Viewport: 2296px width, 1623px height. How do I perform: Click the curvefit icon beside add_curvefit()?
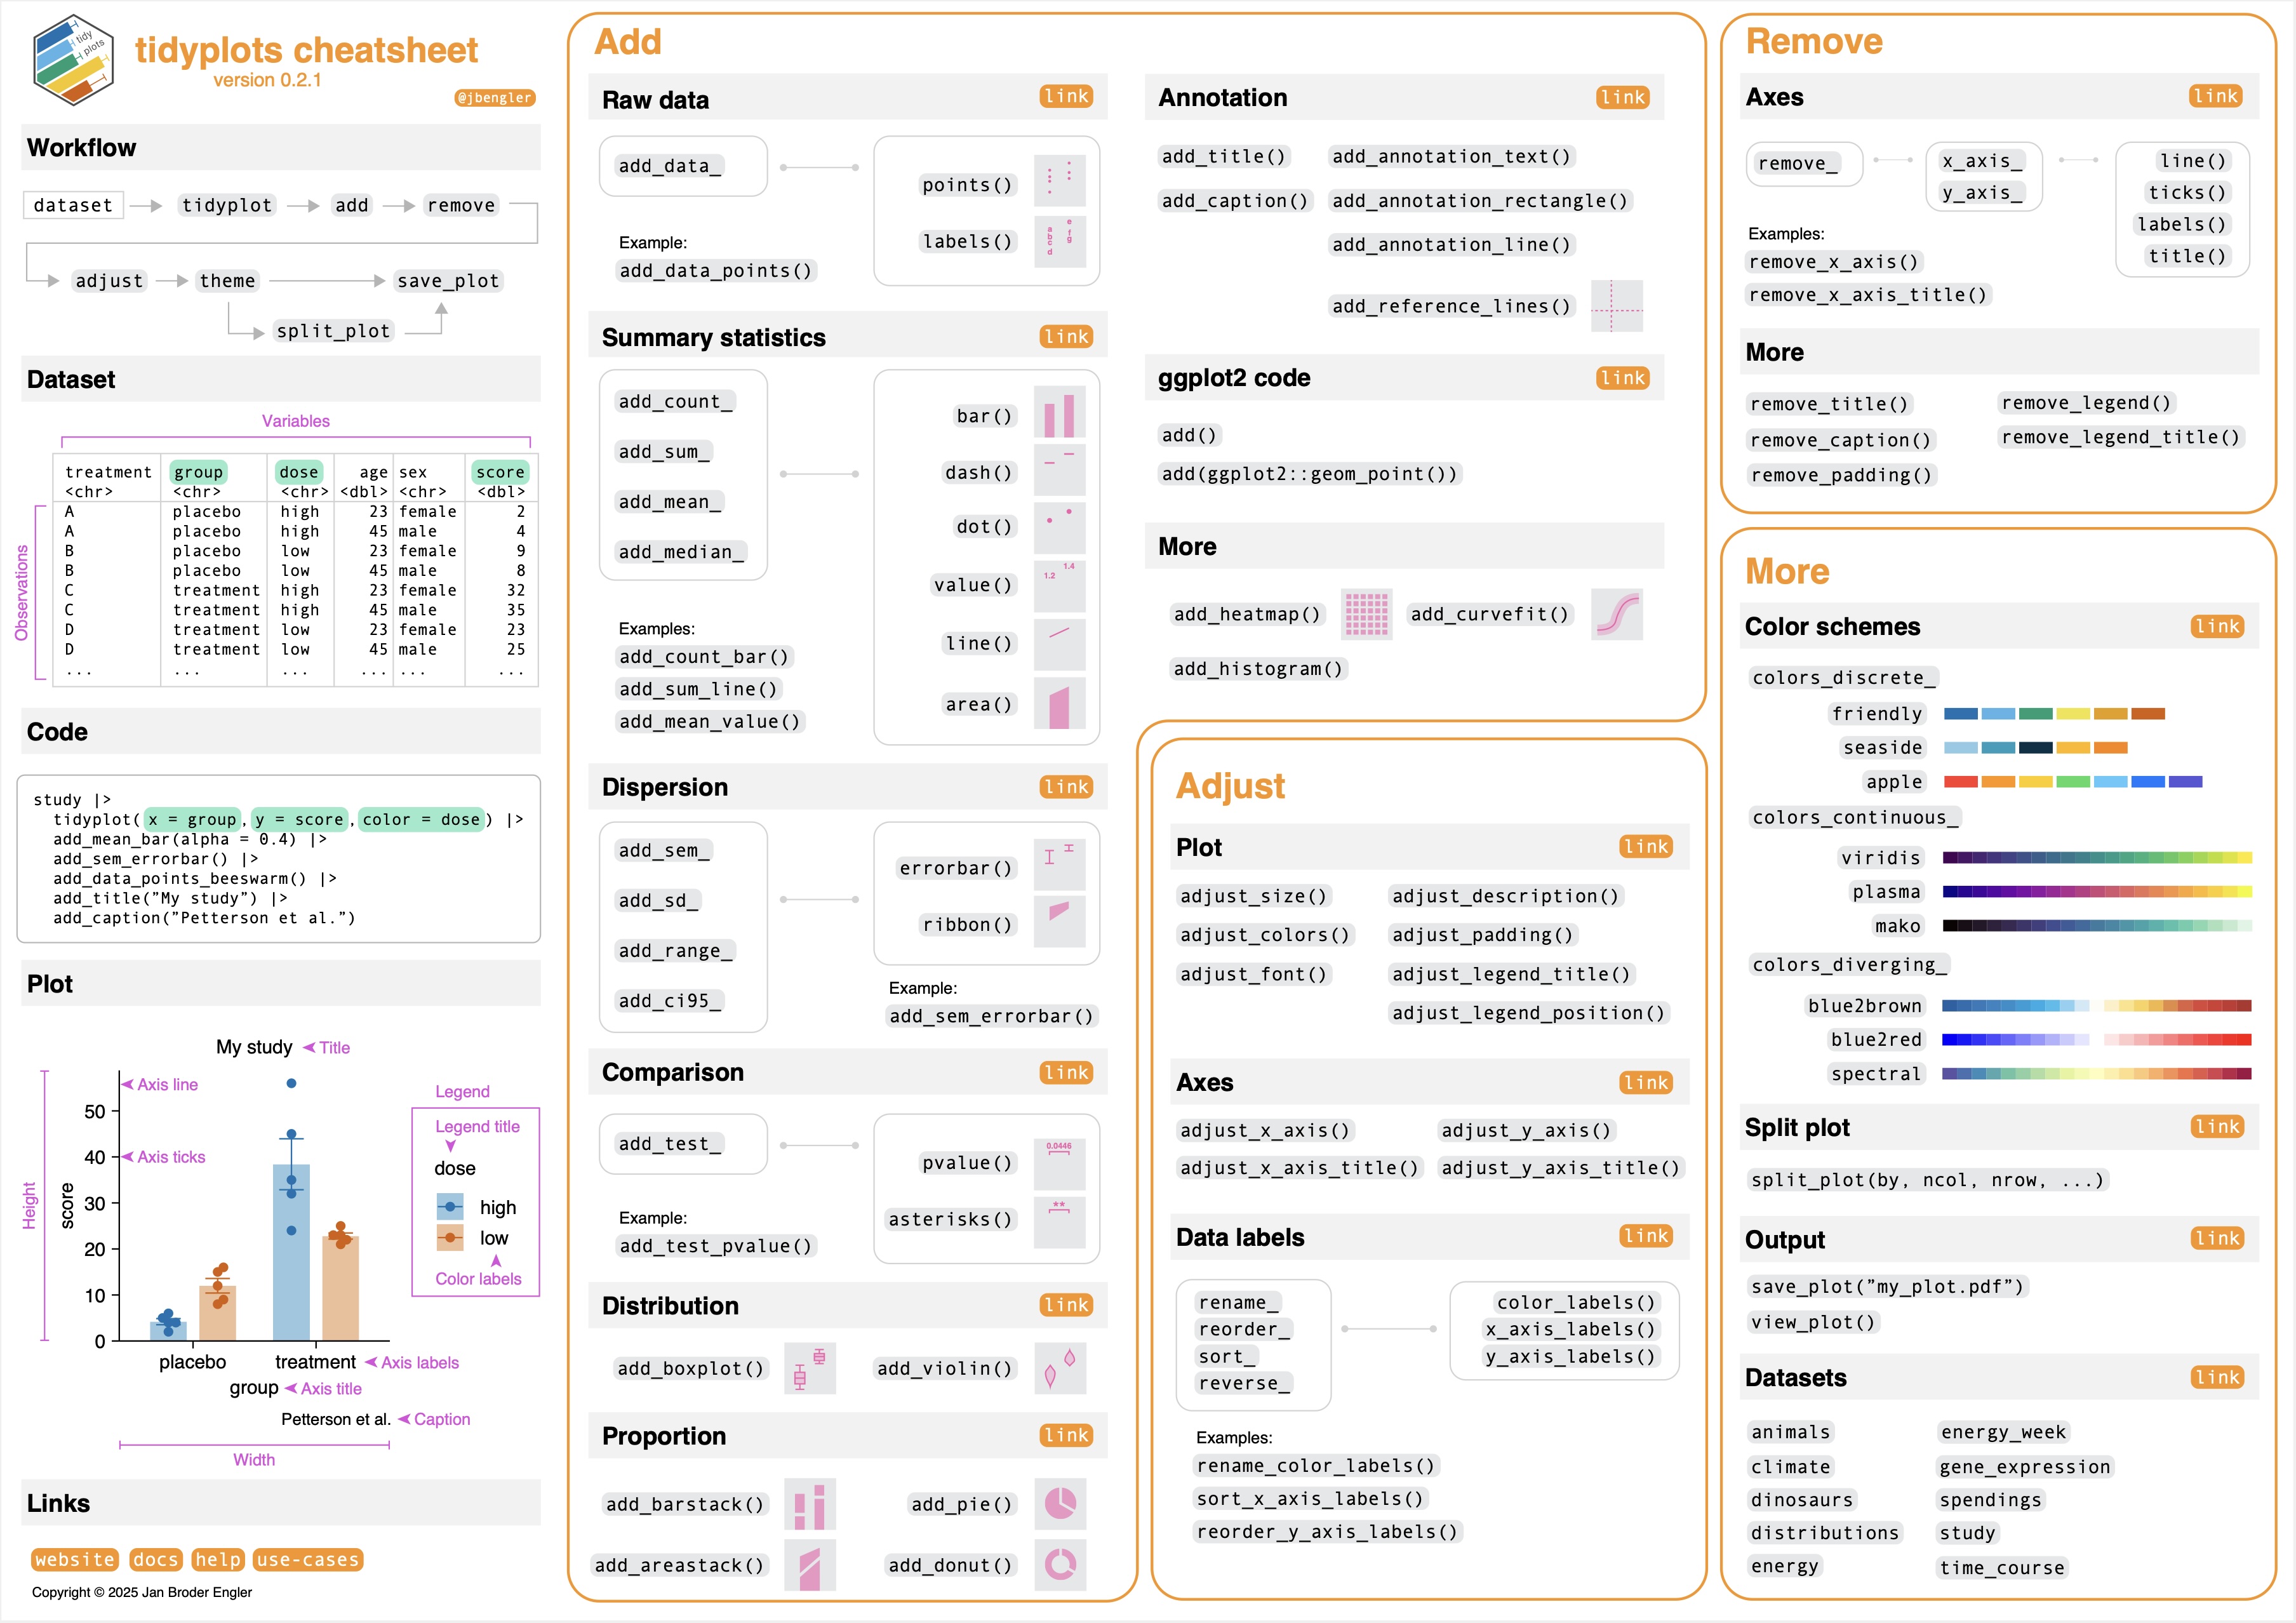point(1616,614)
